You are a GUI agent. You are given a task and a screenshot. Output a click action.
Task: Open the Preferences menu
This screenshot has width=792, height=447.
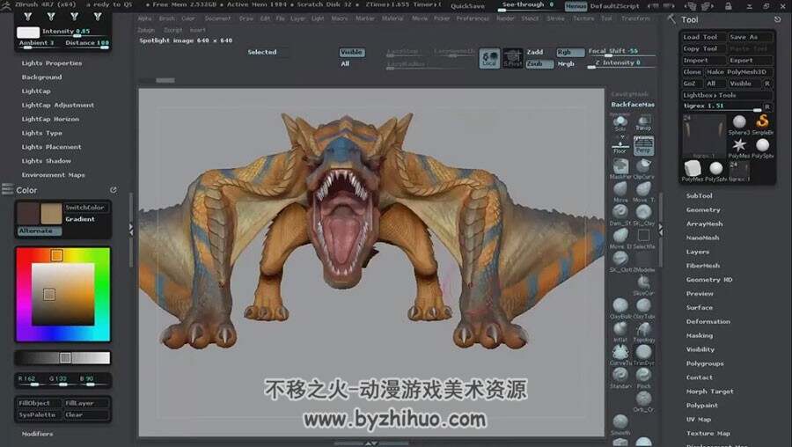tap(473, 18)
